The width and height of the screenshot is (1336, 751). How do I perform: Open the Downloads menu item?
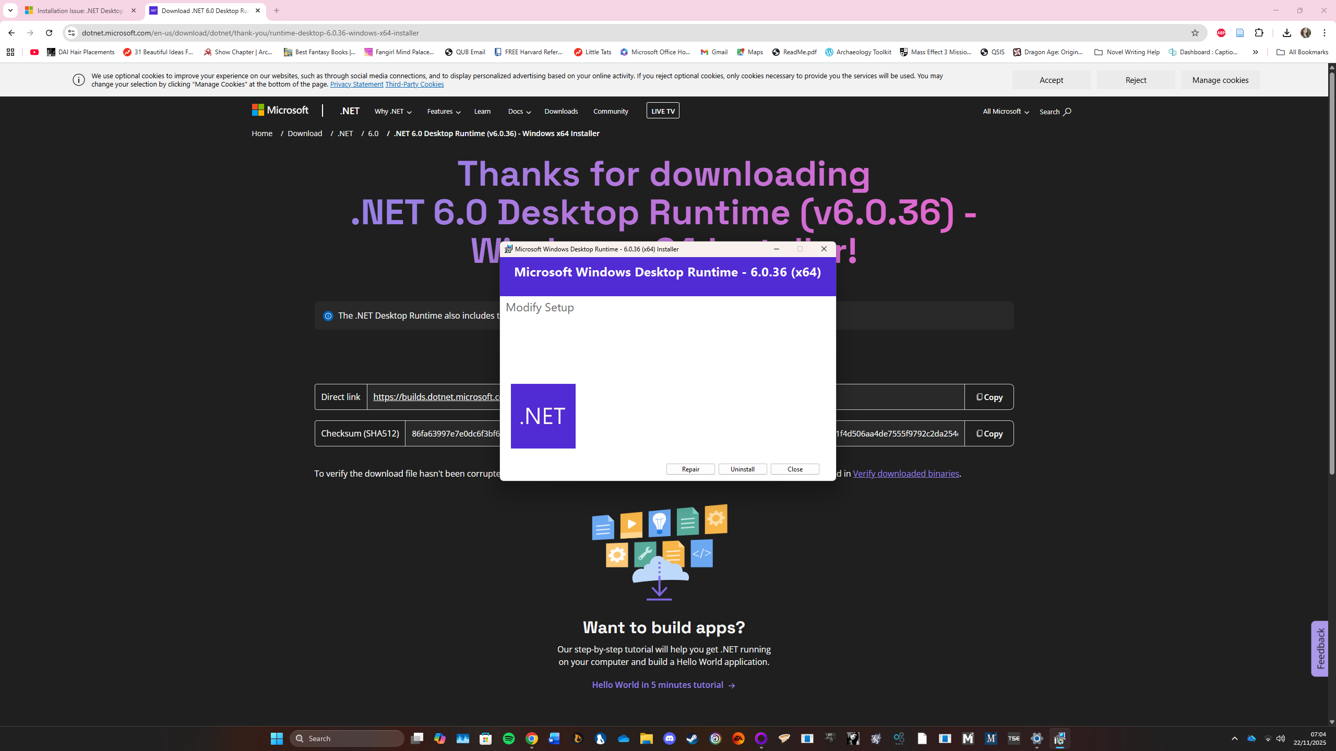pyautogui.click(x=560, y=112)
